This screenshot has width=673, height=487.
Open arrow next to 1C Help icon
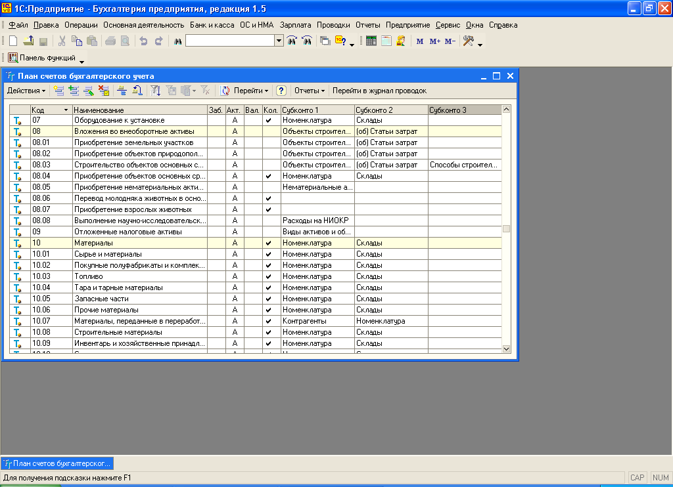coord(352,45)
